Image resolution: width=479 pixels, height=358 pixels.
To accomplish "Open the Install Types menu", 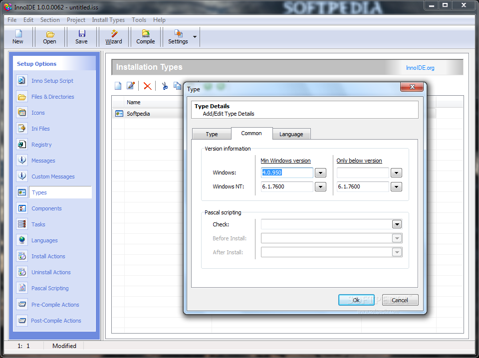I will [108, 20].
